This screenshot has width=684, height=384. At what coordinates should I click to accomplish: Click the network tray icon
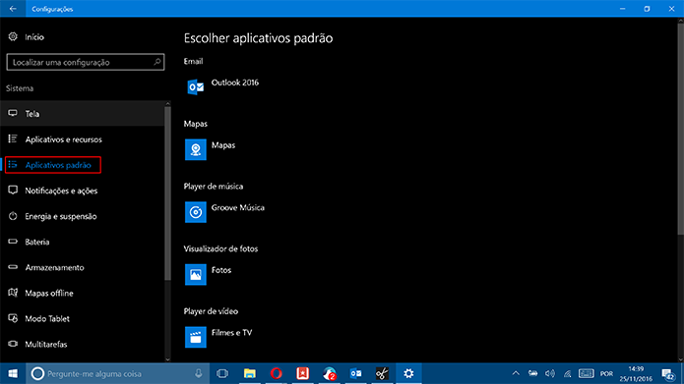[x=567, y=373]
